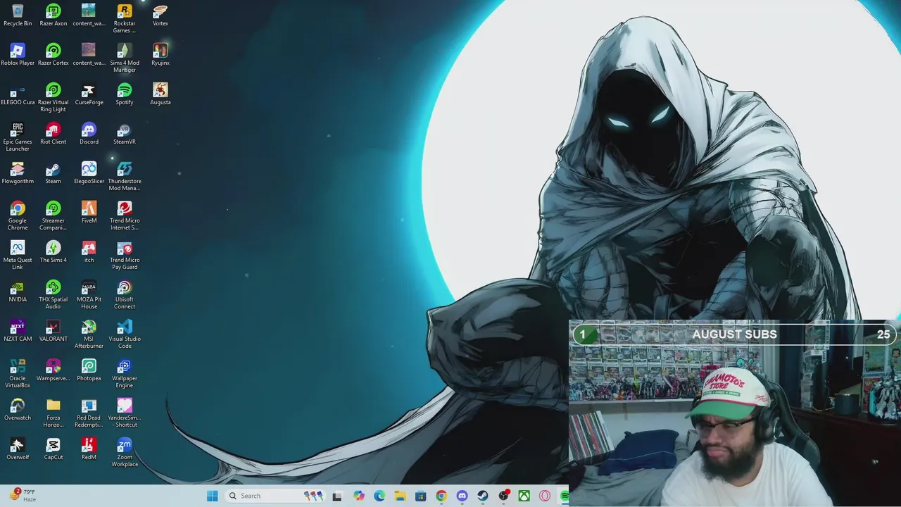Click the Zoom Workplace desktop icon
The width and height of the screenshot is (901, 507).
pos(125,453)
